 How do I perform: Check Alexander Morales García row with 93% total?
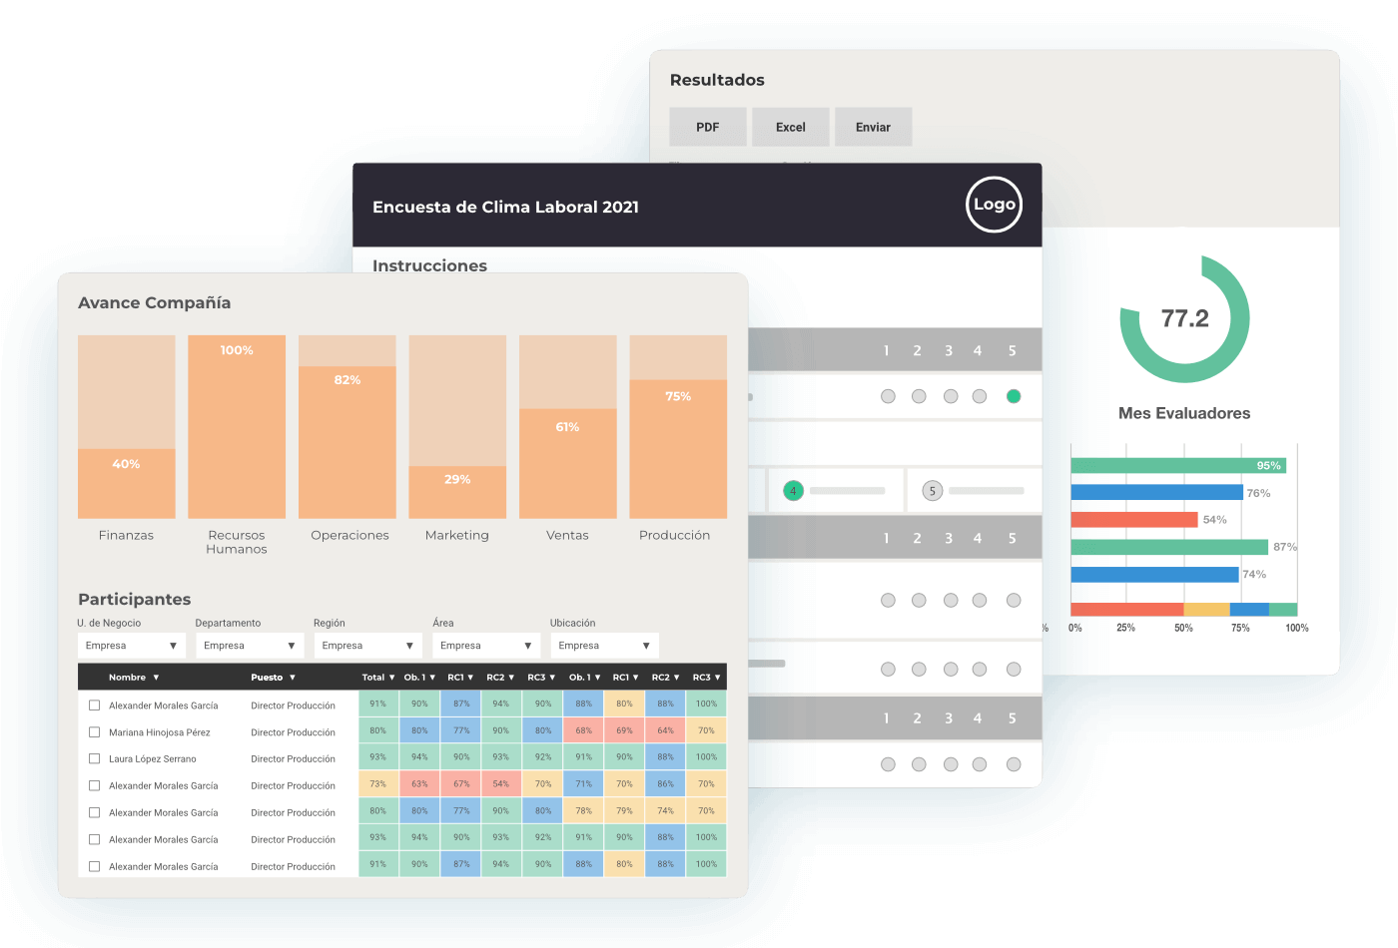[94, 839]
